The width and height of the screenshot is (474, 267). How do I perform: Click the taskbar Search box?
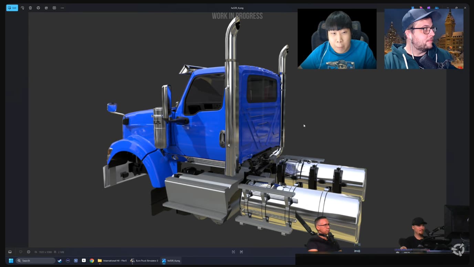pyautogui.click(x=36, y=261)
